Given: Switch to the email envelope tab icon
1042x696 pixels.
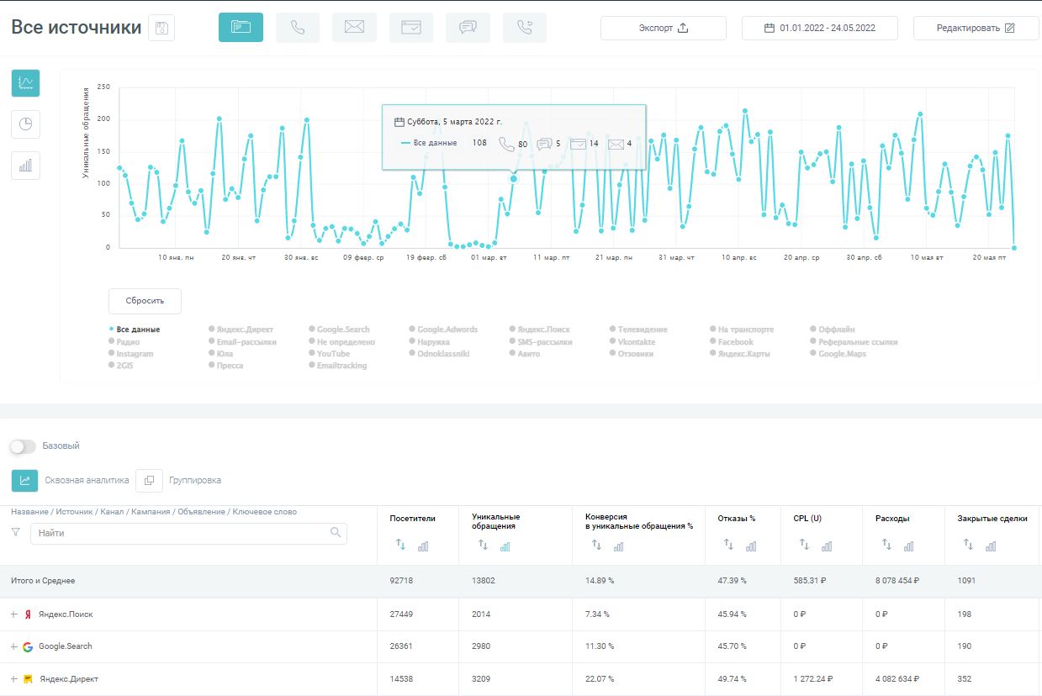Looking at the screenshot, I should 354,28.
